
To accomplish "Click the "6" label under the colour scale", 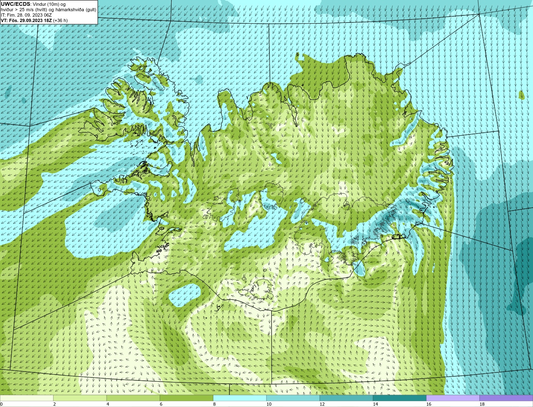I will [161, 404].
